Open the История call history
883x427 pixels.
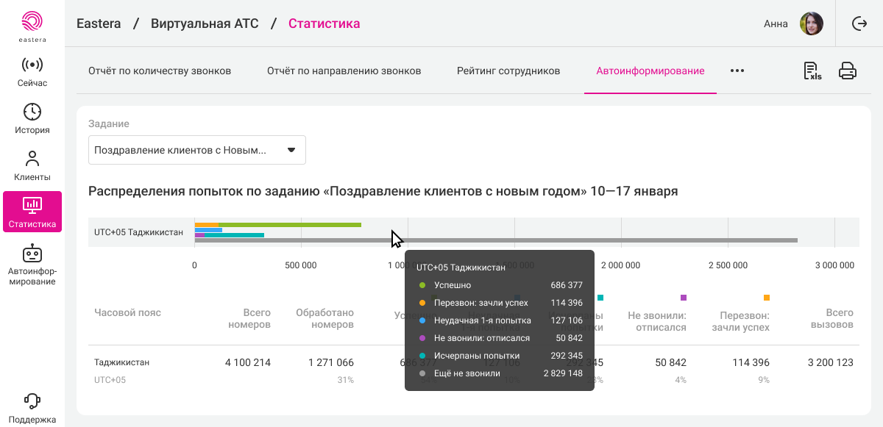(32, 119)
